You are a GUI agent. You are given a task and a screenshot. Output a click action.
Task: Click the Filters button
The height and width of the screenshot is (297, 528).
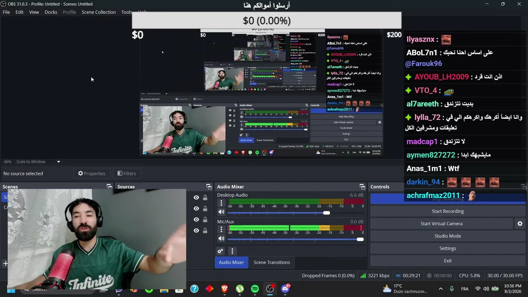click(127, 173)
